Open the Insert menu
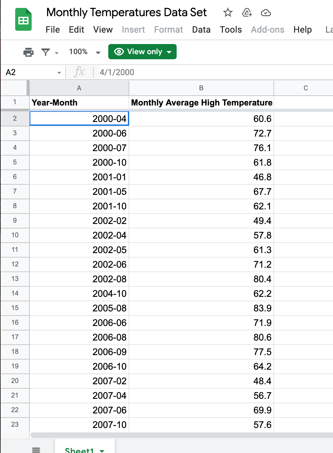 pos(133,29)
